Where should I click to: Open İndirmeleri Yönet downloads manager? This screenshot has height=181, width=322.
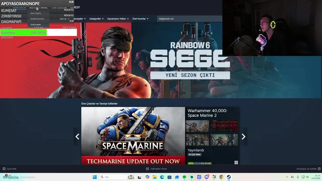(x=156, y=169)
